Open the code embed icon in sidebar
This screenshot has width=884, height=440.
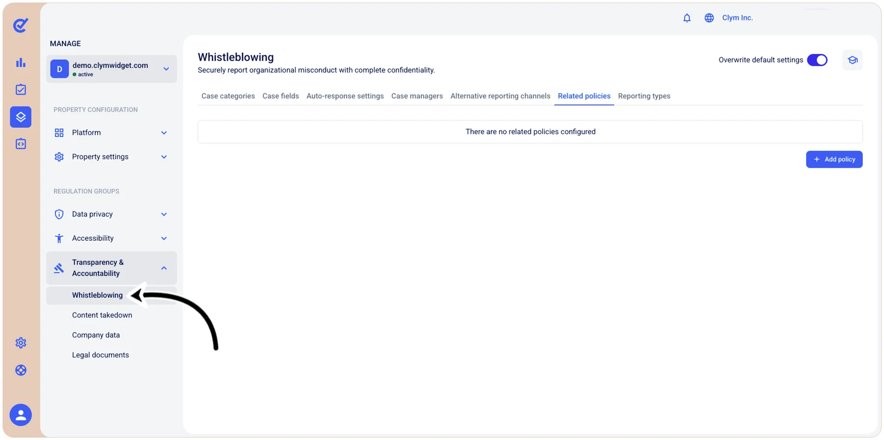(21, 144)
